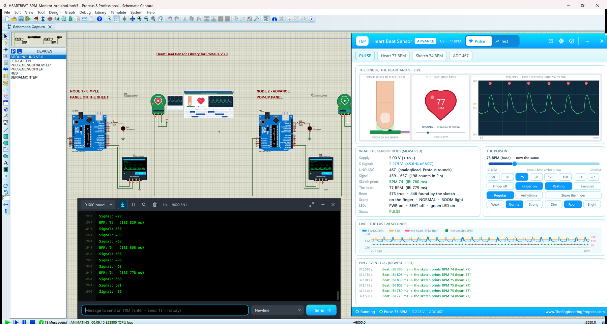
Task: Select the Arrhythmia rhythm option
Action: click(x=529, y=195)
